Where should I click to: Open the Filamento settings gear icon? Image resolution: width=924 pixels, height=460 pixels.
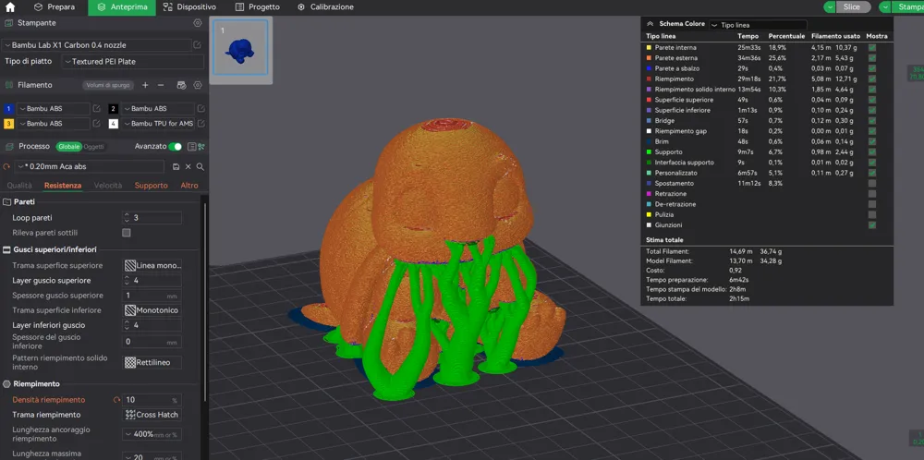pos(198,85)
